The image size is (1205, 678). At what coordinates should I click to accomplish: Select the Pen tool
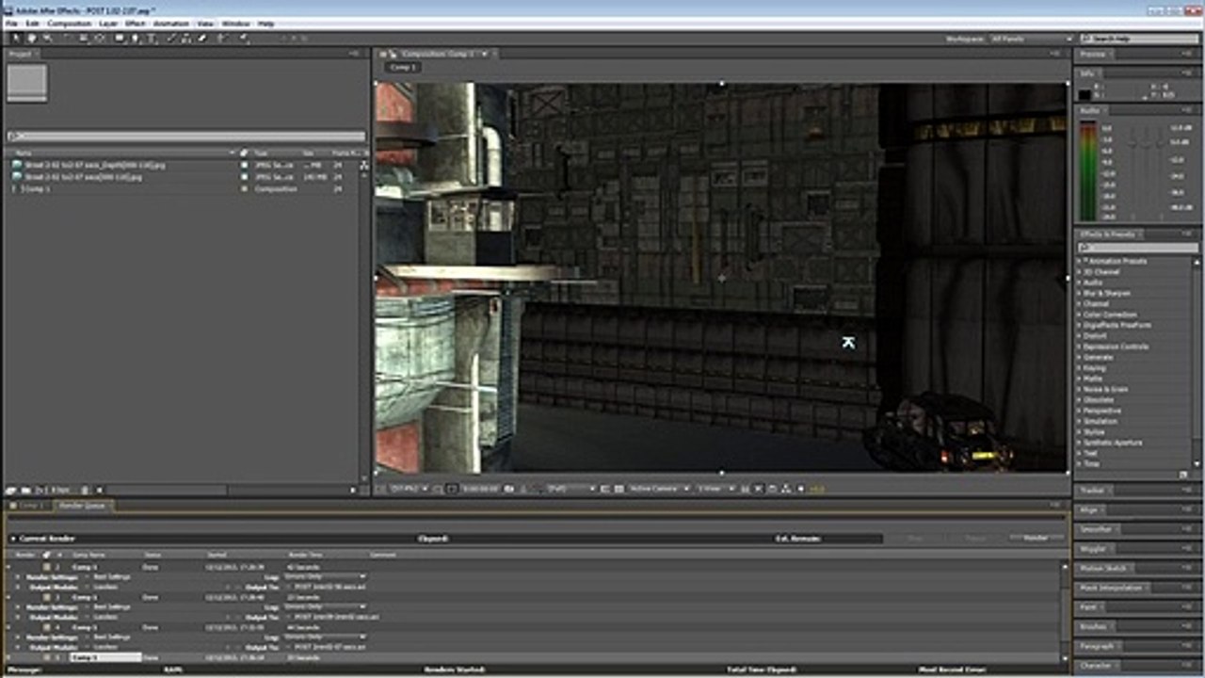point(135,39)
